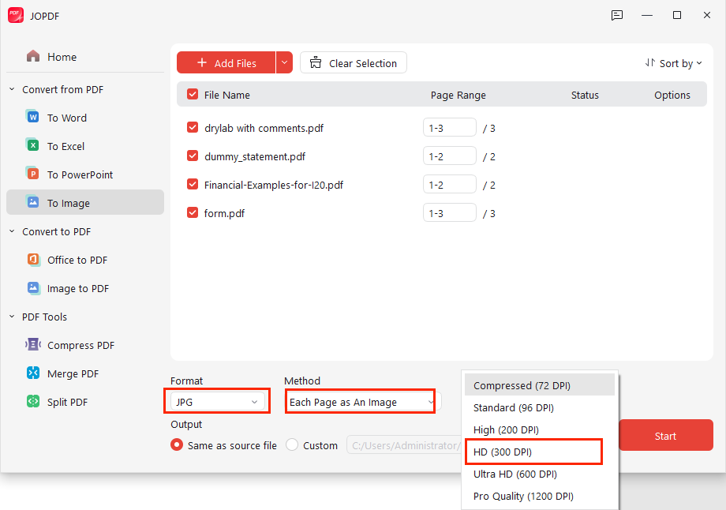Open the Split PDF tool
726x510 pixels.
pos(85,402)
